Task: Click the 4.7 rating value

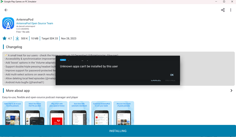Action: pyautogui.click(x=10, y=38)
